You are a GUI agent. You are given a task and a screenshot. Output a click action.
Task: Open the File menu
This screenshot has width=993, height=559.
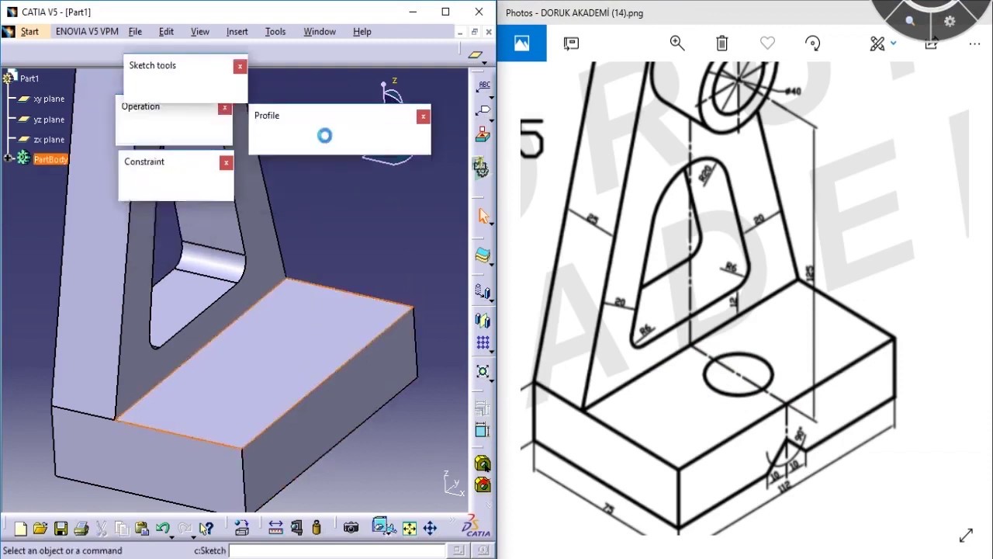point(135,32)
